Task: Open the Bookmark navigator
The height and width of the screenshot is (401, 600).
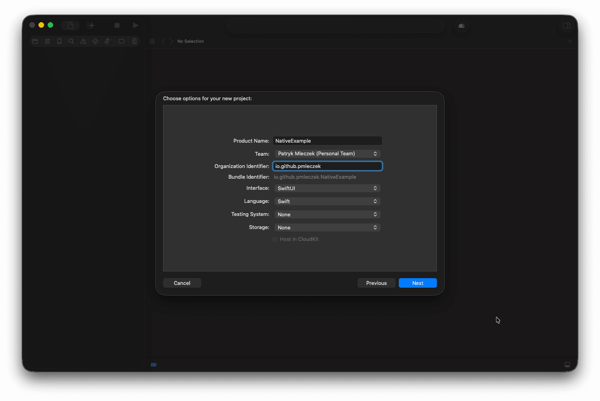Action: pyautogui.click(x=59, y=41)
